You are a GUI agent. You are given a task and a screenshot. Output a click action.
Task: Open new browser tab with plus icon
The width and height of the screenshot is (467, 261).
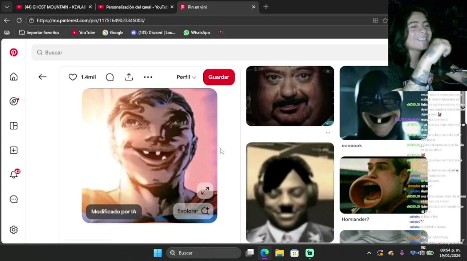[266, 7]
